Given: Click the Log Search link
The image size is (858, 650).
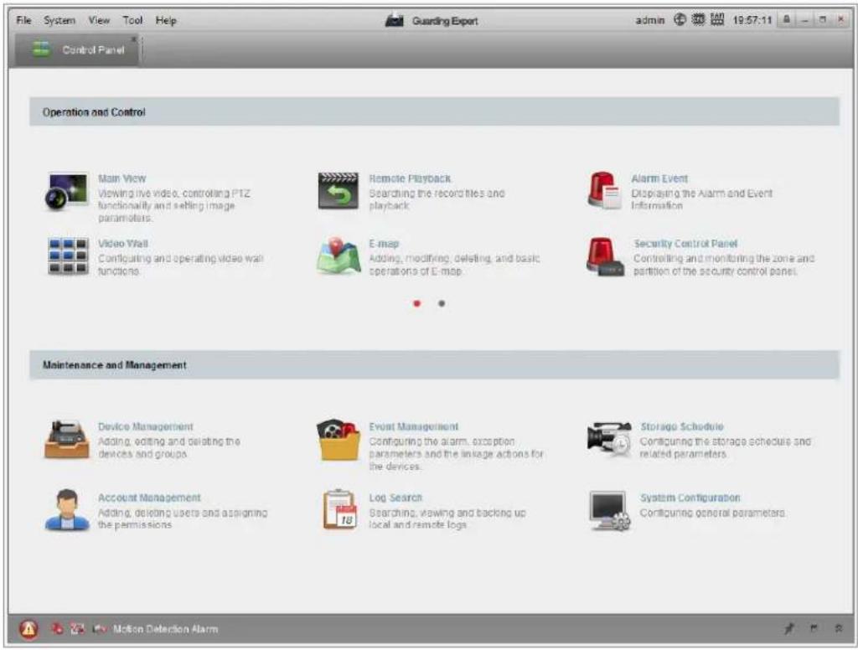Looking at the screenshot, I should click(395, 498).
